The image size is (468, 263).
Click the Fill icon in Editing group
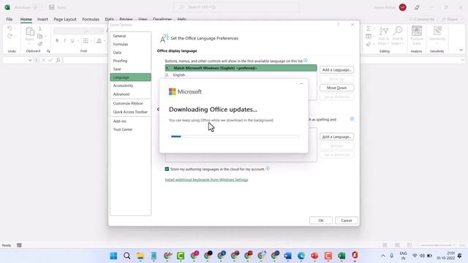coord(369,37)
